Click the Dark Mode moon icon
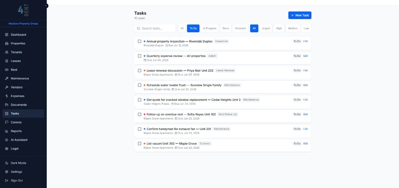The height and width of the screenshot is (188, 399). tap(7, 163)
